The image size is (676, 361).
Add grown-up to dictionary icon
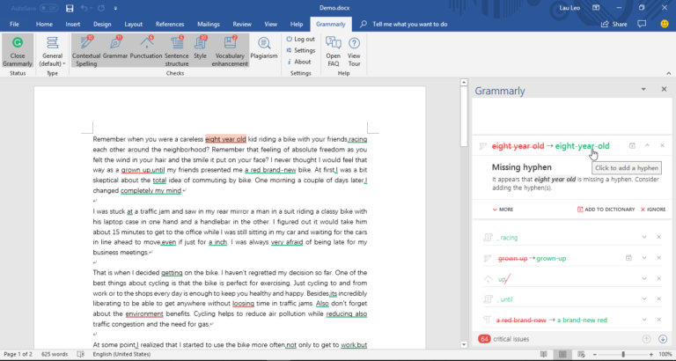pyautogui.click(x=628, y=258)
